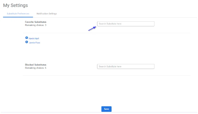Open the Kevin Hart name link
The height and width of the screenshot is (114, 198).
(x=34, y=39)
